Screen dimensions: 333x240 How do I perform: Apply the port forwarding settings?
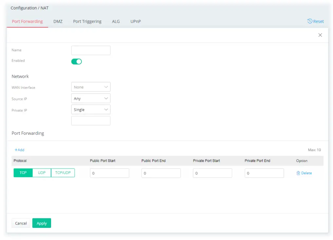pyautogui.click(x=42, y=223)
